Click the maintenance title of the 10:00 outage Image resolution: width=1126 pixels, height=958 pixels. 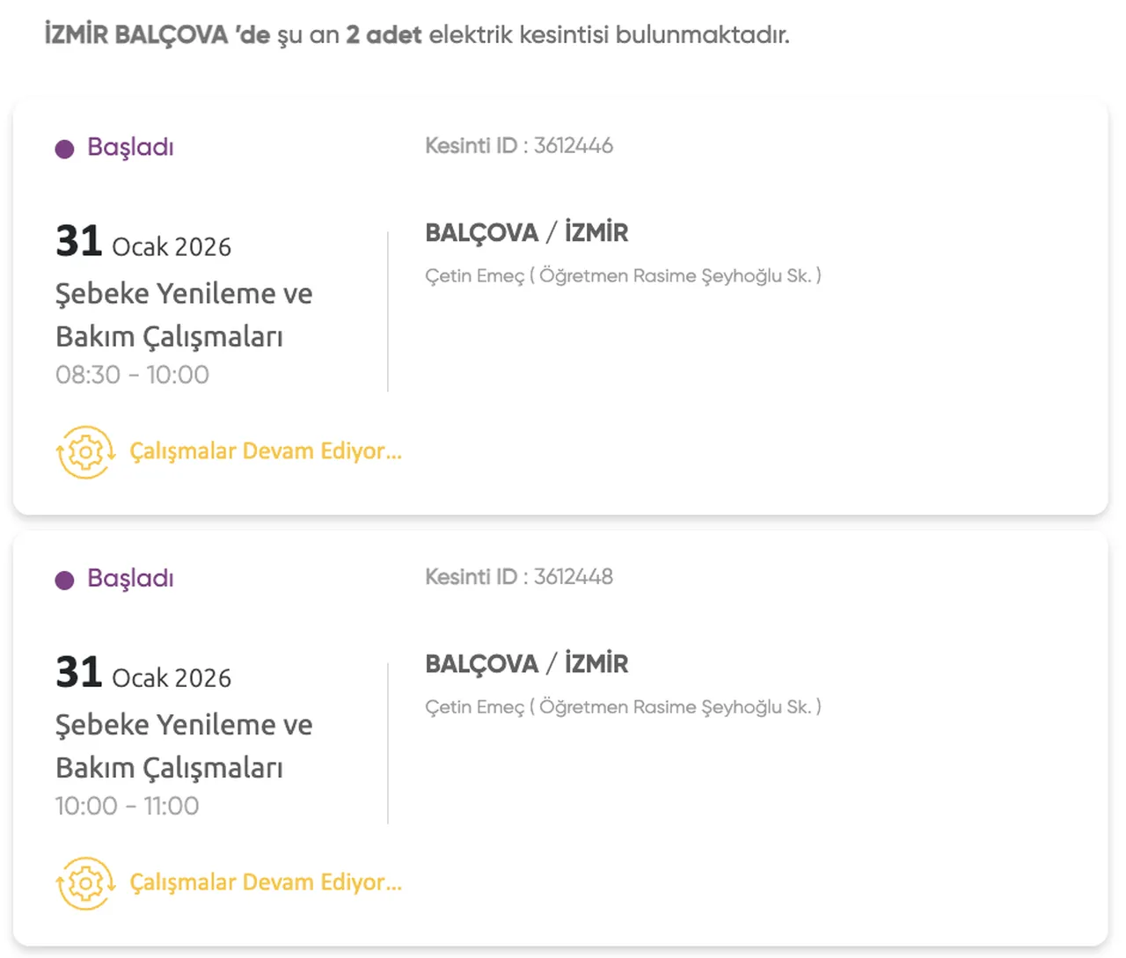click(183, 746)
